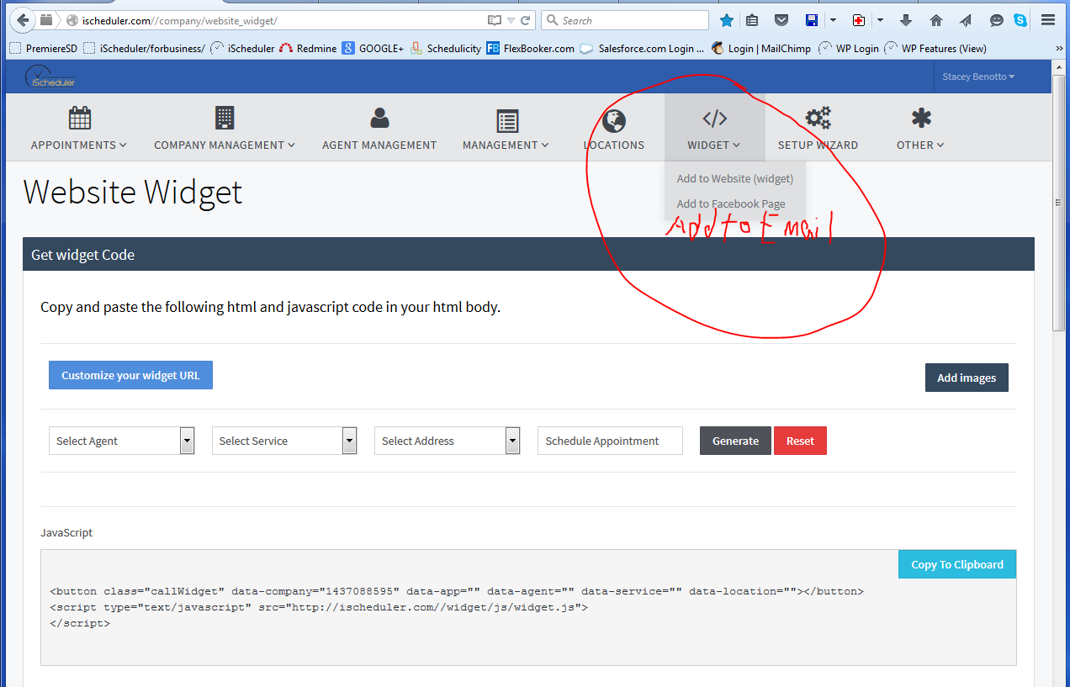1070x687 pixels.
Task: Open the Salesforce.com Login bookmark
Action: click(642, 49)
